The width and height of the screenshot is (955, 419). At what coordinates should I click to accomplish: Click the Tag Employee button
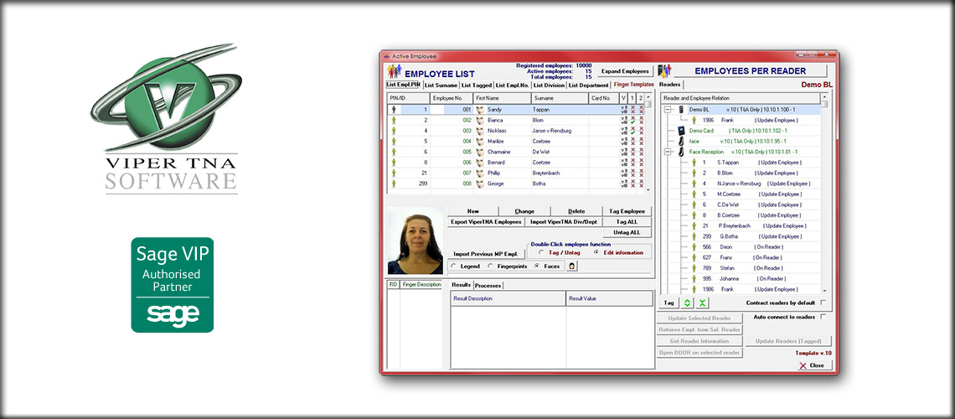pos(627,211)
